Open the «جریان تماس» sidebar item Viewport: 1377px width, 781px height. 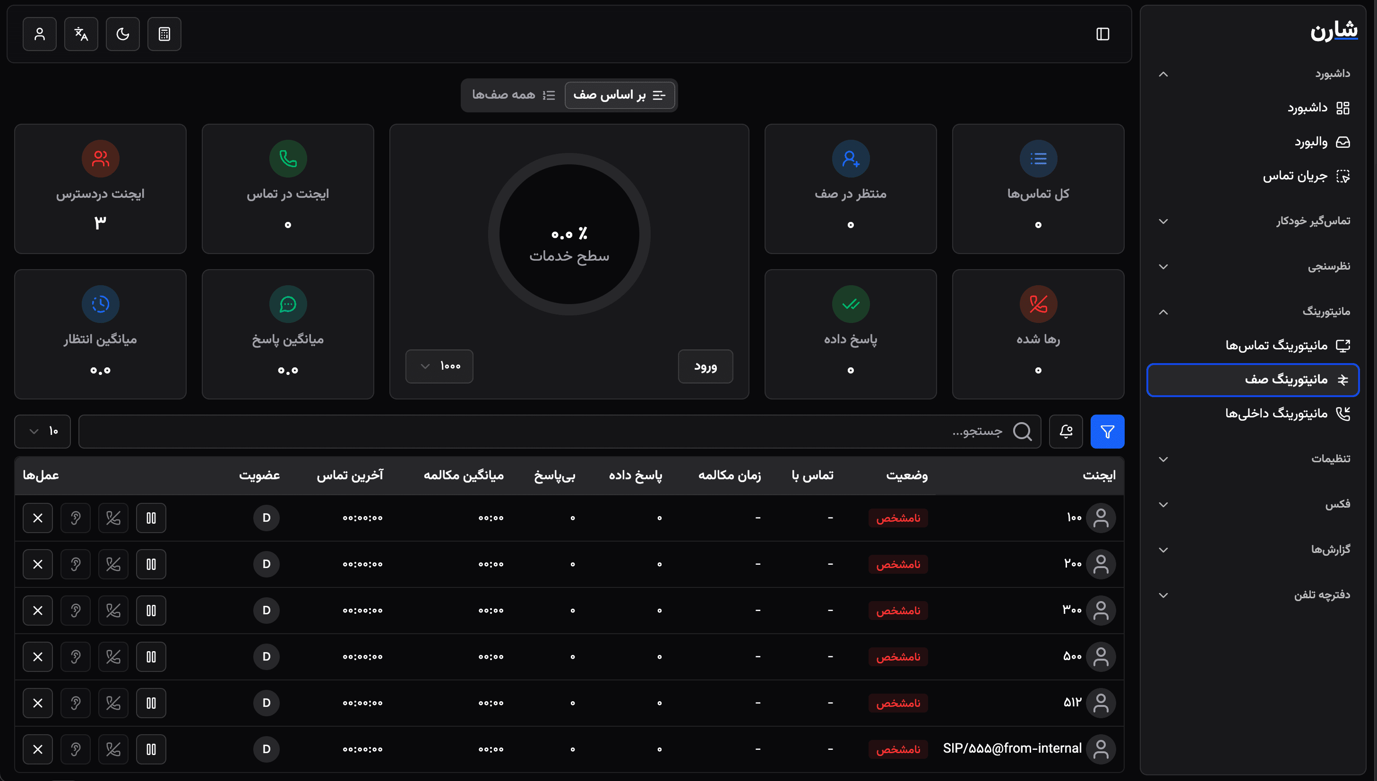[x=1254, y=176]
